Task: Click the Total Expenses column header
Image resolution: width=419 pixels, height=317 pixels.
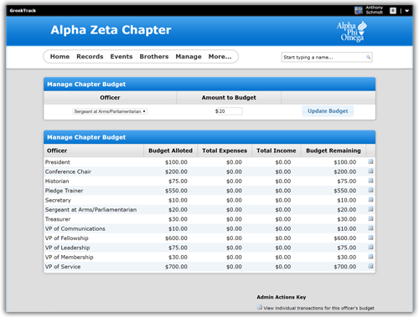Action: click(x=225, y=151)
